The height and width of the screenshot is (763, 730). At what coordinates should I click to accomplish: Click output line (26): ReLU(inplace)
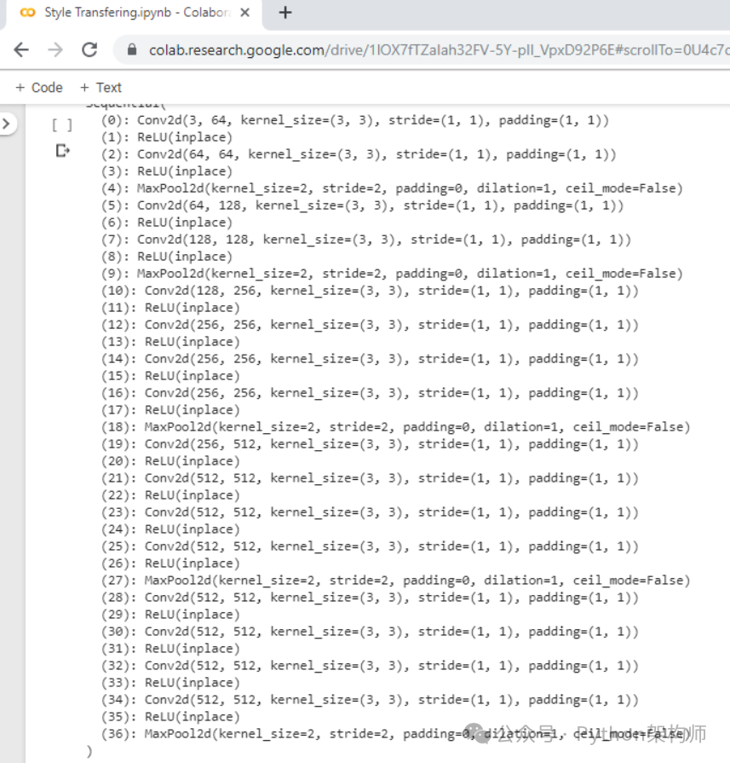(170, 563)
